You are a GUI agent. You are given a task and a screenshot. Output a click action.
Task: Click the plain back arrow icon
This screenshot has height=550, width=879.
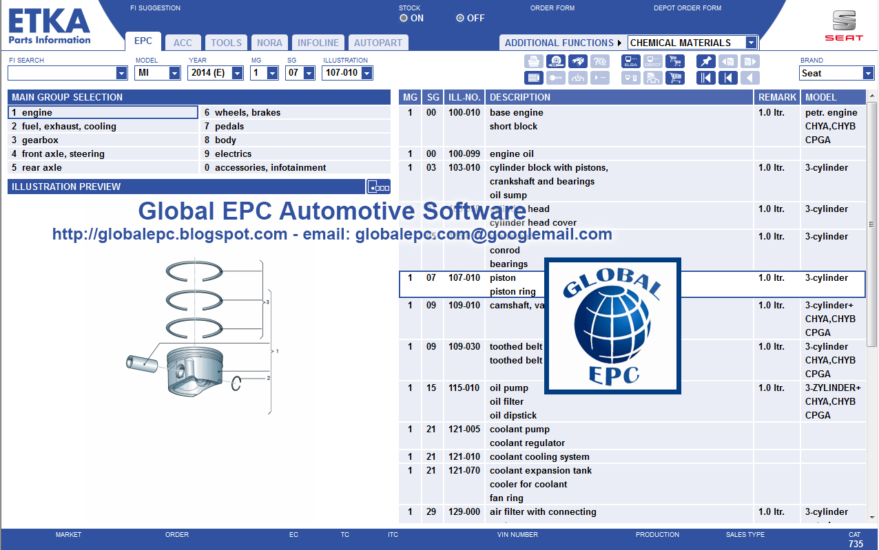pyautogui.click(x=750, y=78)
